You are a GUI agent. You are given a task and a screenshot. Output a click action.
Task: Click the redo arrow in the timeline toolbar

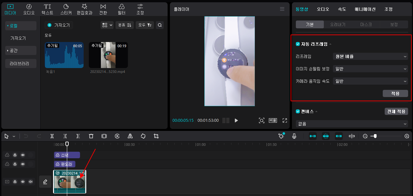tap(39, 136)
